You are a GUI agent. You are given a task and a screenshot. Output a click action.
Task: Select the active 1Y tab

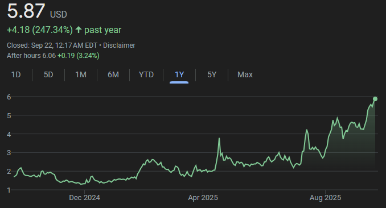(x=179, y=74)
